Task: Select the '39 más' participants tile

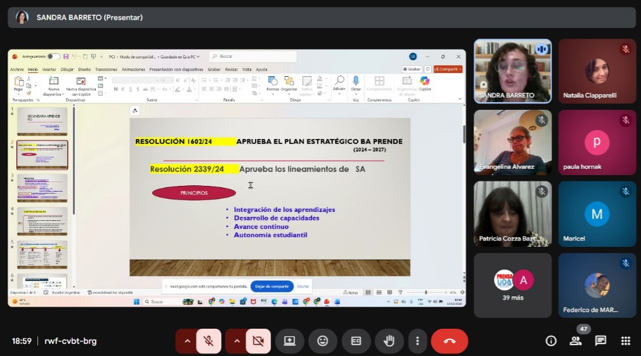Action: (512, 286)
